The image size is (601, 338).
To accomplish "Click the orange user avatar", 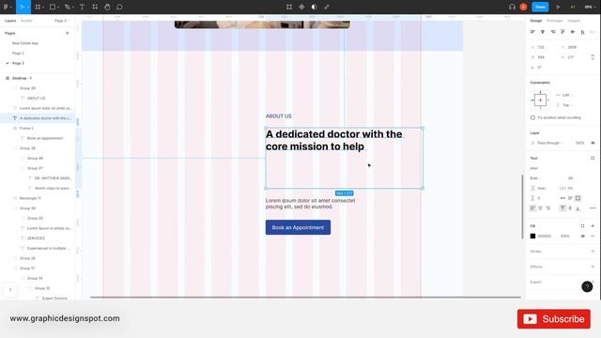I will coord(523,7).
